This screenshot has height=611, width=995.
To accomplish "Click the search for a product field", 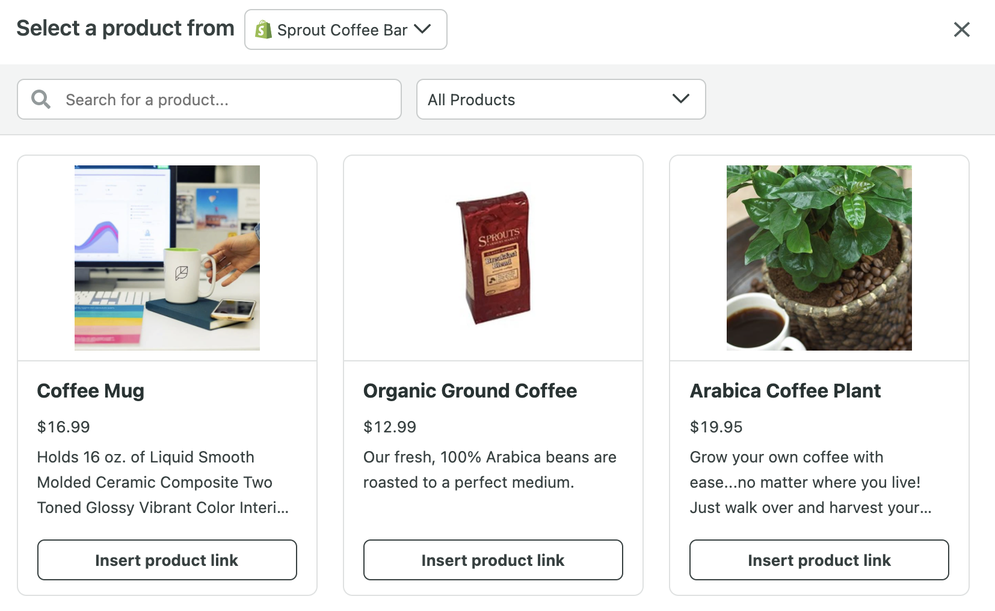I will [x=209, y=99].
